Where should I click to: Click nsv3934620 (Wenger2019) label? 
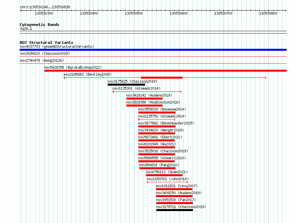tap(161, 130)
